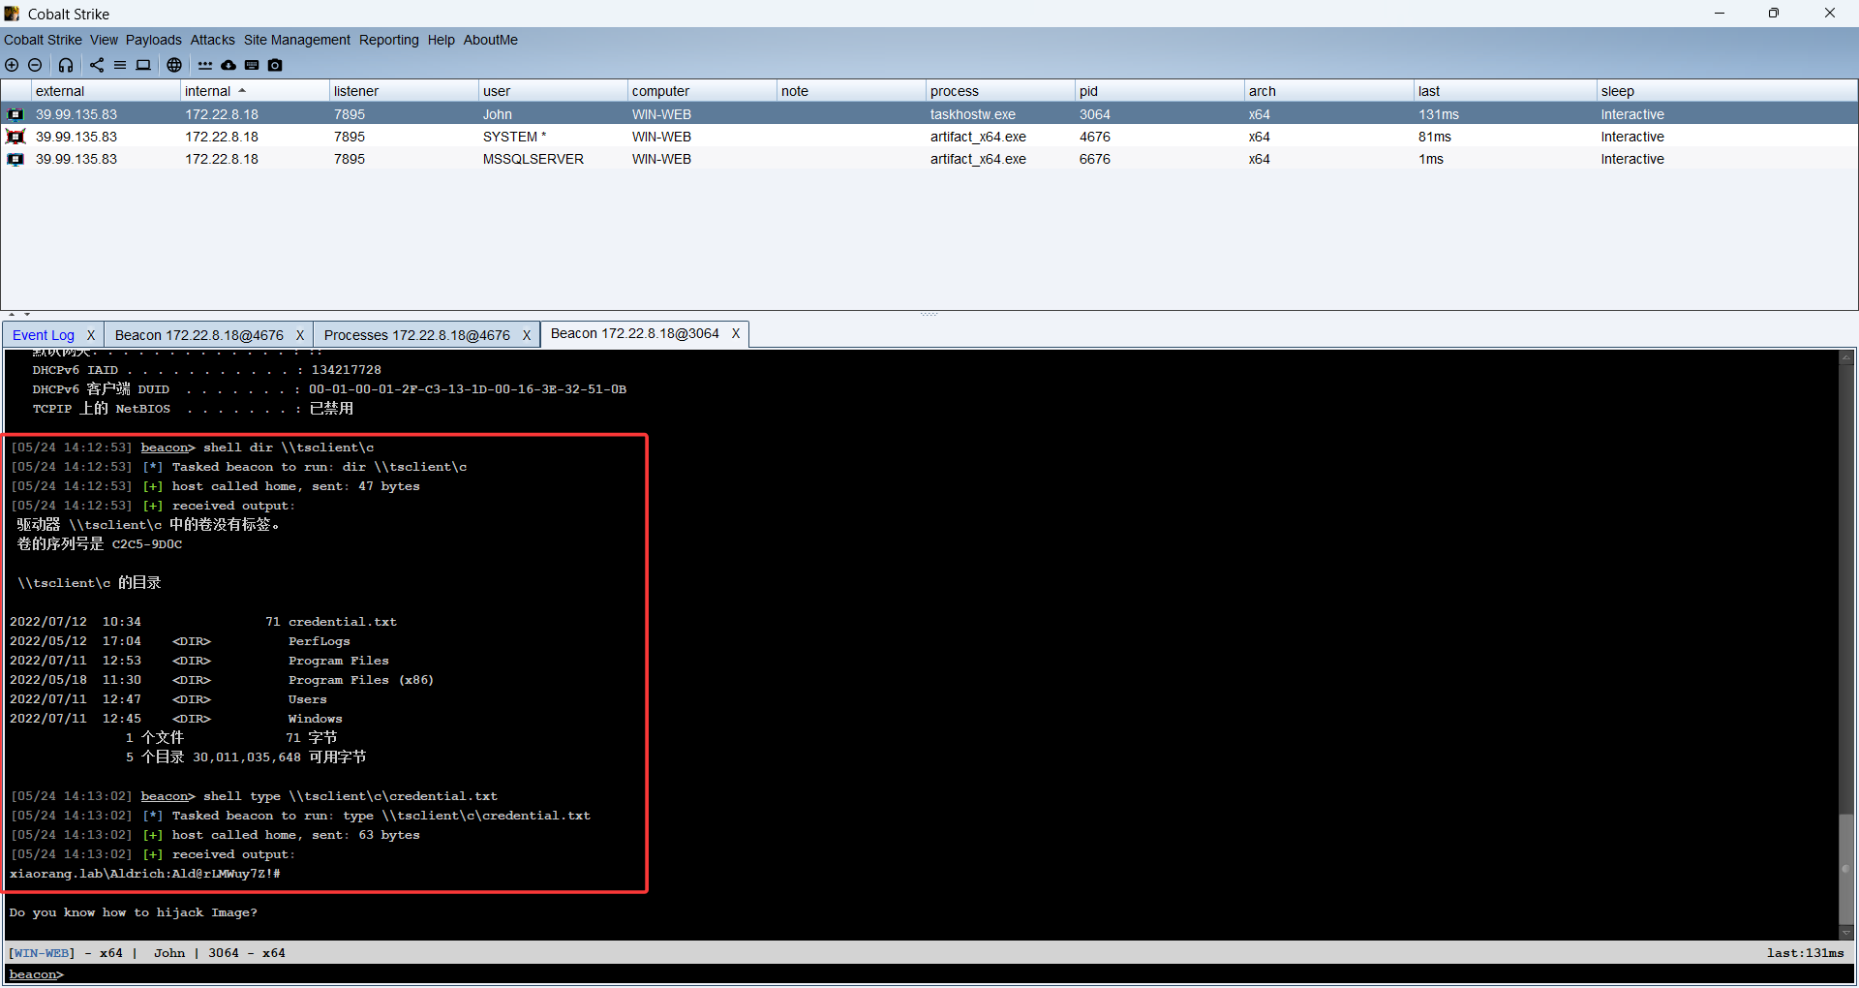Switch to Processes 172.22.8.18@4676 tab
The image size is (1859, 988).
tap(416, 335)
